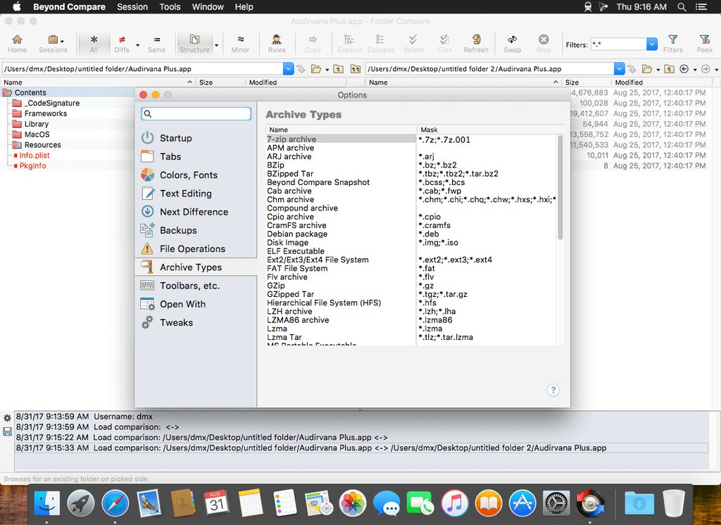The image size is (721, 525).
Task: Open Spotlight search from the menu bar
Action: [x=681, y=7]
